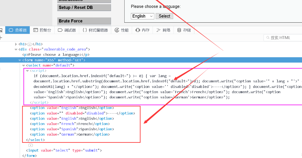Collapse the form name="XSS" node
The height and width of the screenshot is (158, 302).
(20, 60)
